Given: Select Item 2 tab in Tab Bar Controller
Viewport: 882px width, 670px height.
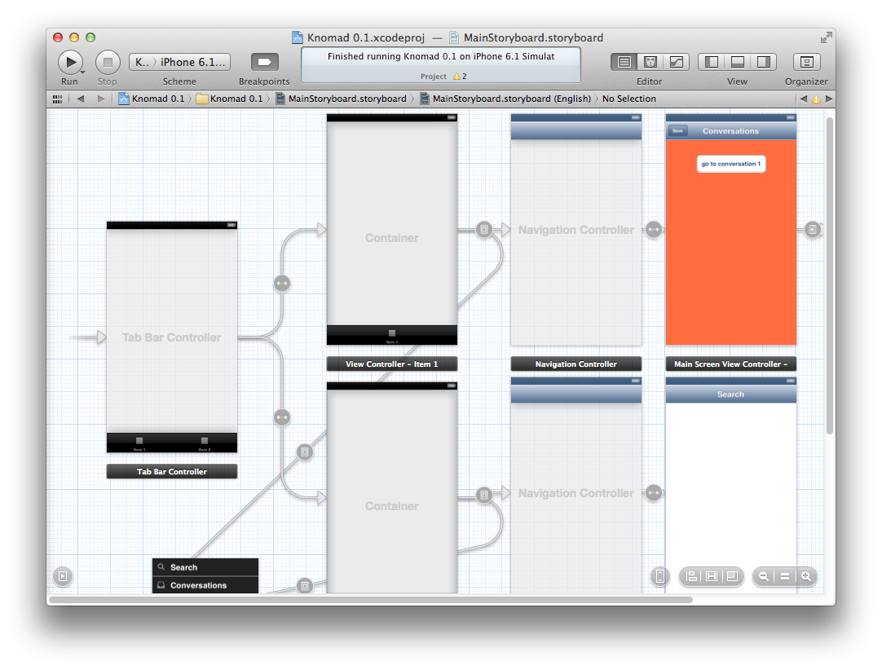Looking at the screenshot, I should 204,443.
